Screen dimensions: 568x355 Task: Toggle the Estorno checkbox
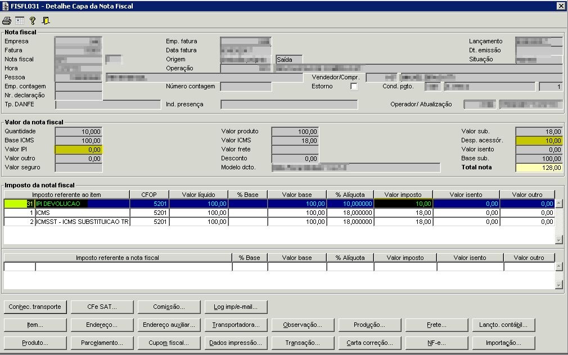tap(354, 87)
